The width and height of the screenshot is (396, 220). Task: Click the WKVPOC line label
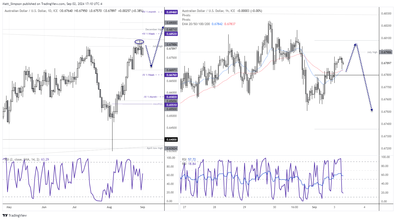[x=158, y=104]
